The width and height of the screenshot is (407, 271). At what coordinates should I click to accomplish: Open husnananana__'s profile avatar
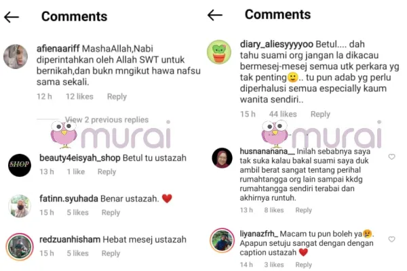(222, 158)
